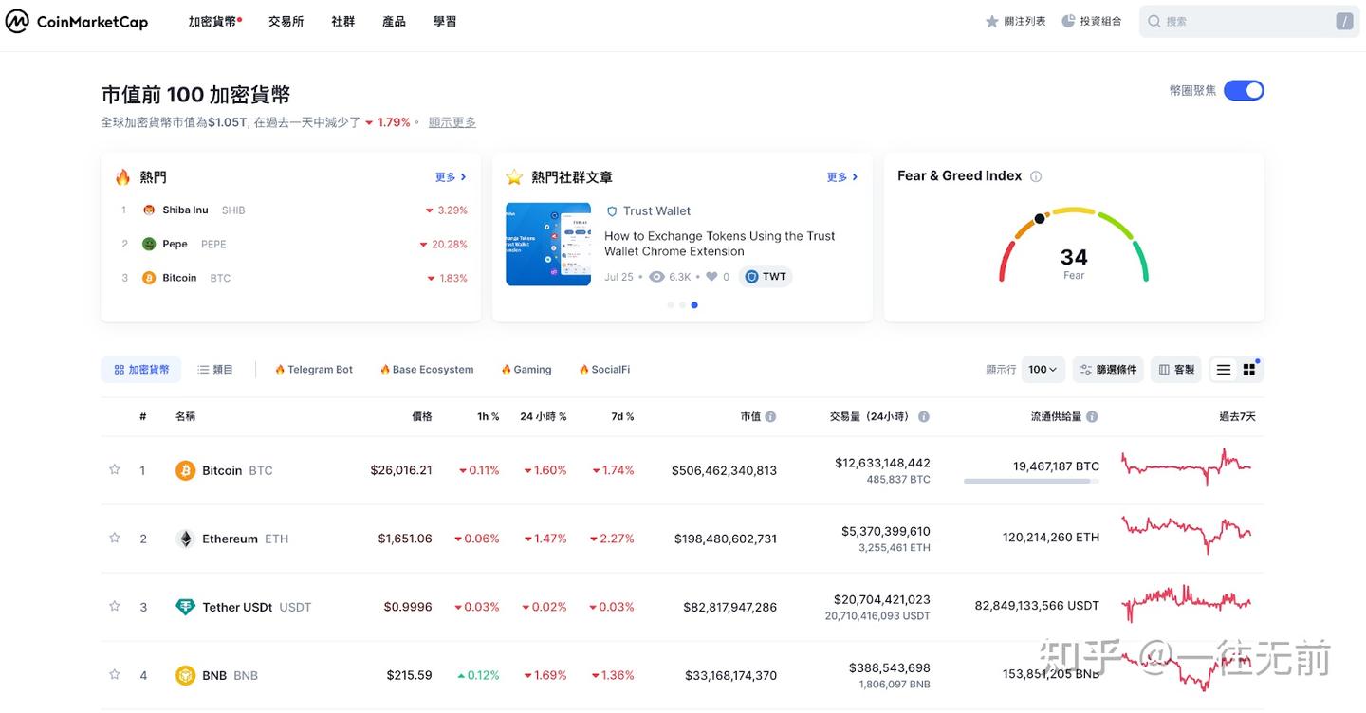Click the info icon beside Fear & Greed Index
The height and width of the screenshot is (713, 1366).
pyautogui.click(x=1035, y=175)
